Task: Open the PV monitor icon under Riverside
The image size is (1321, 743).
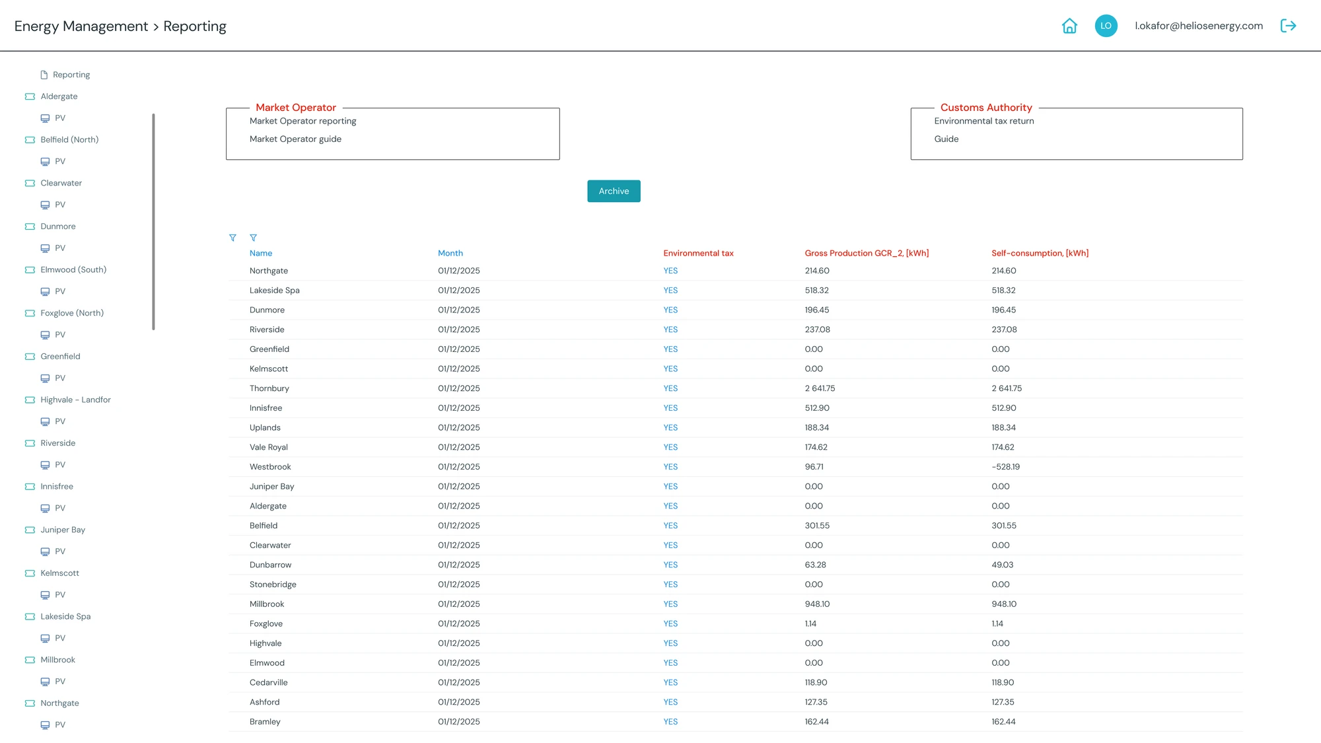Action: pos(45,465)
